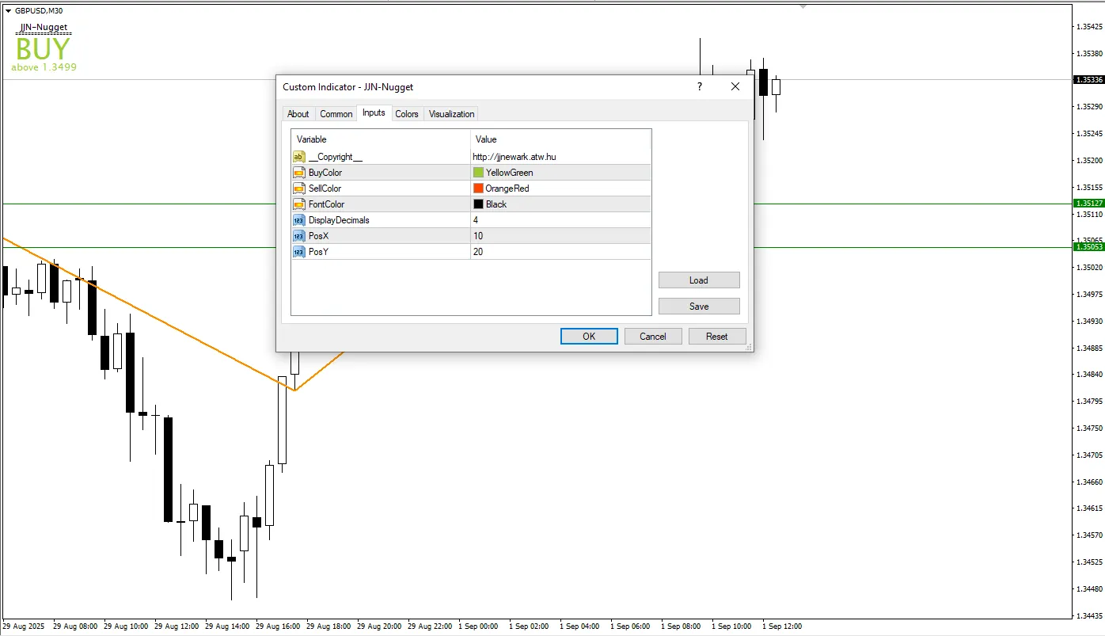Load input settings from file
Screen dimensions: 1105x636
[698, 280]
